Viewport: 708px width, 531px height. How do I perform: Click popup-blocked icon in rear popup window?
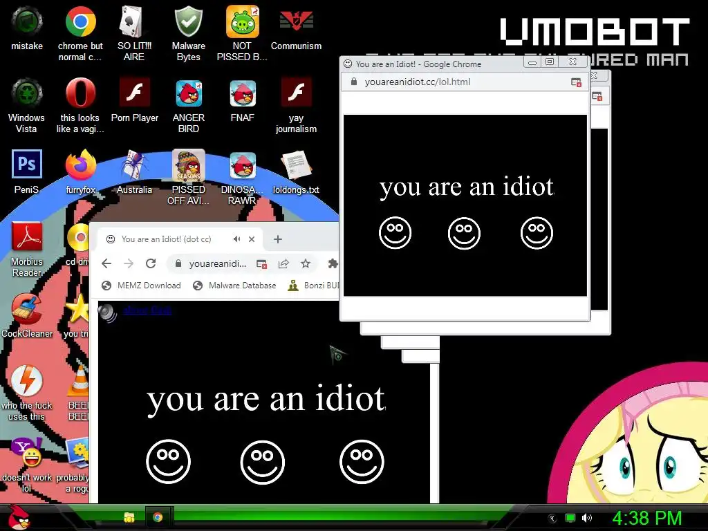coord(597,96)
